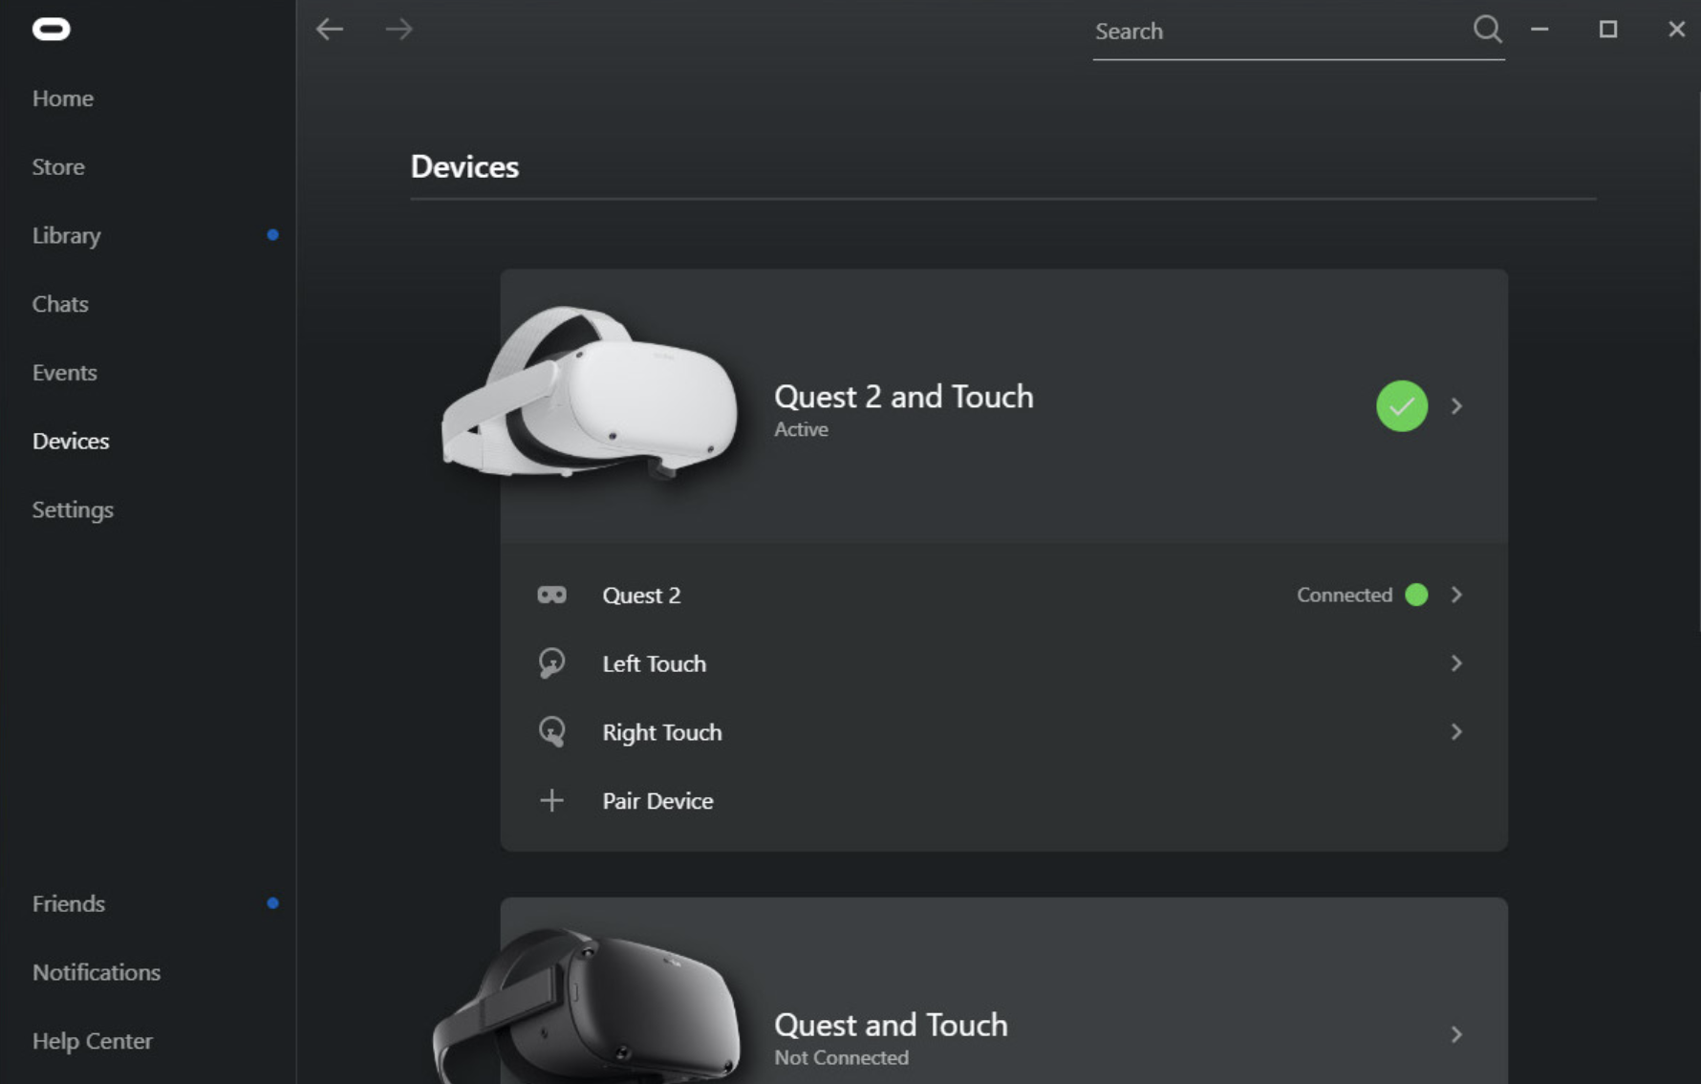The width and height of the screenshot is (1701, 1084).
Task: Click the Oculus logo icon
Action: (51, 30)
